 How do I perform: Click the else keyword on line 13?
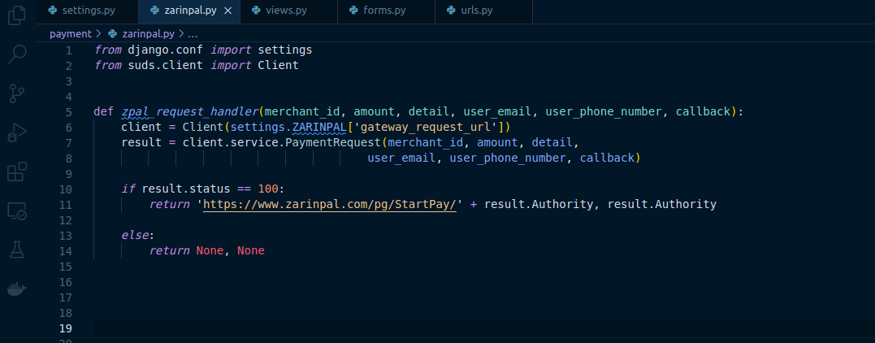click(135, 235)
